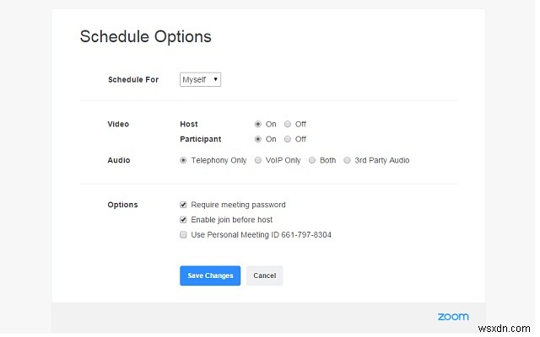Click the Schedule Options heading

coord(145,36)
